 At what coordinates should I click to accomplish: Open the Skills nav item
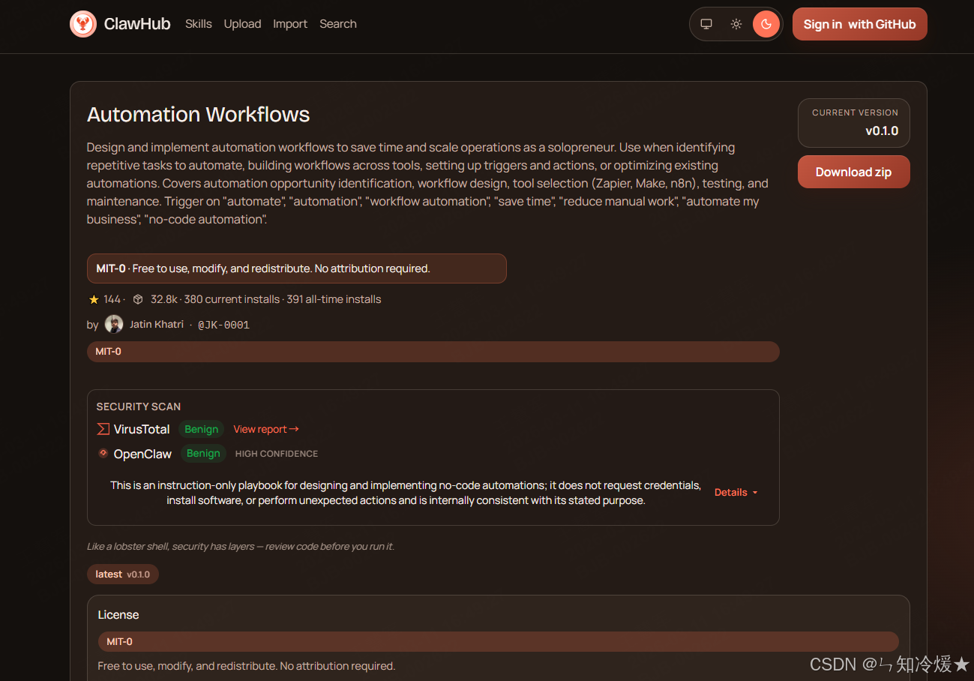[199, 24]
